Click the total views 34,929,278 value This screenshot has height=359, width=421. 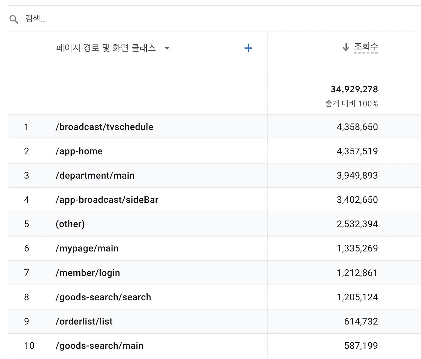pyautogui.click(x=354, y=89)
